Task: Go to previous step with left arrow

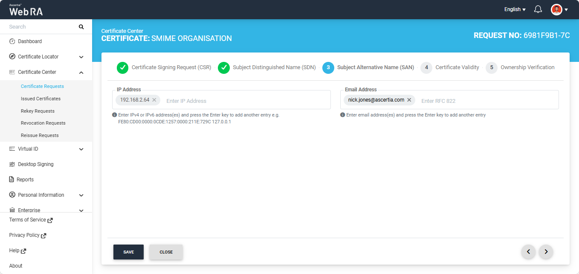Action: coord(528,252)
